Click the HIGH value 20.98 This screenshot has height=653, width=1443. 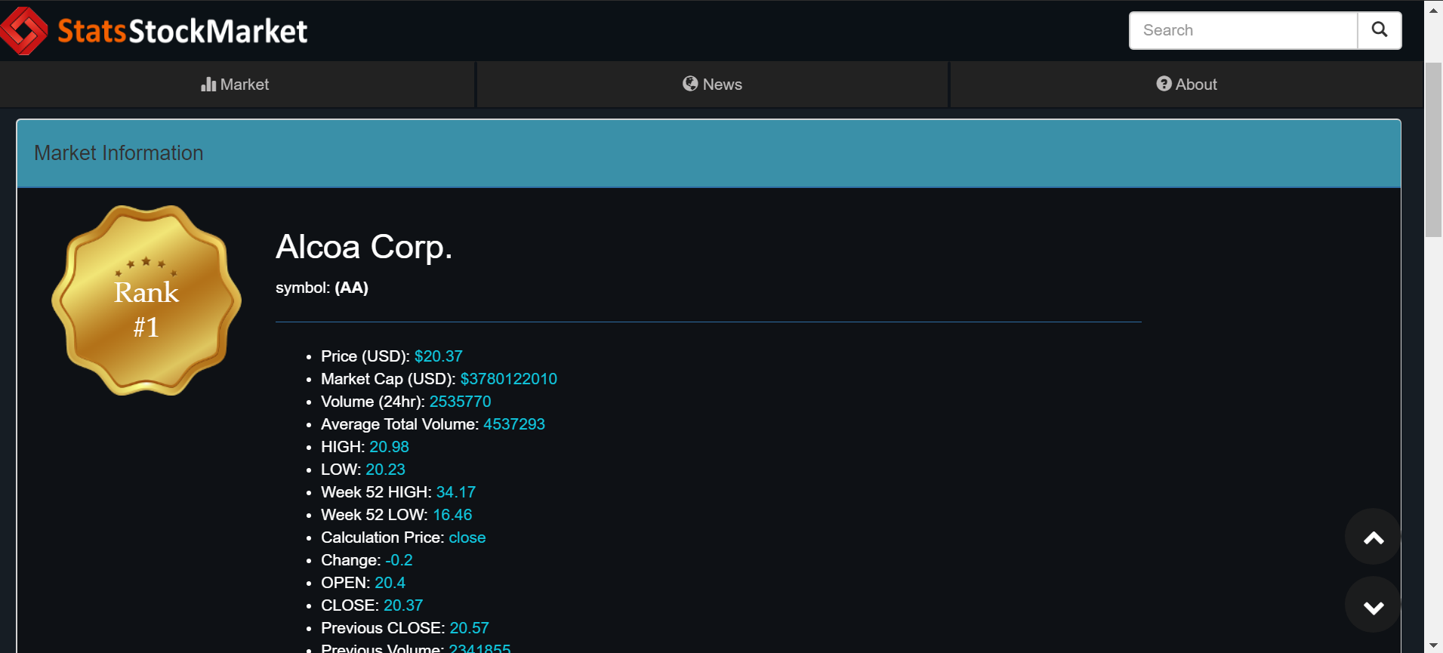[389, 447]
